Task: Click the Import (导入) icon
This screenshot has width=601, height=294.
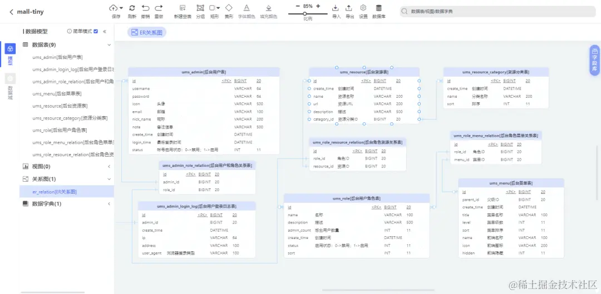Action: pos(336,8)
